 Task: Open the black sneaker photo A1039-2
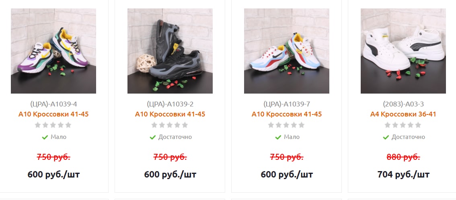[170, 51]
